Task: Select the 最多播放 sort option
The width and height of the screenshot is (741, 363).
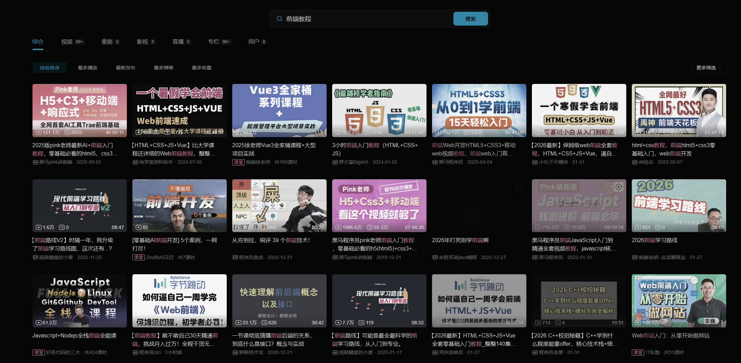Action: coord(87,68)
